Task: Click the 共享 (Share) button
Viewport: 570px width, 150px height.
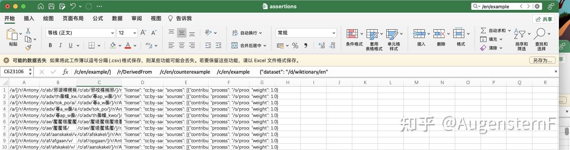Action: (543, 19)
